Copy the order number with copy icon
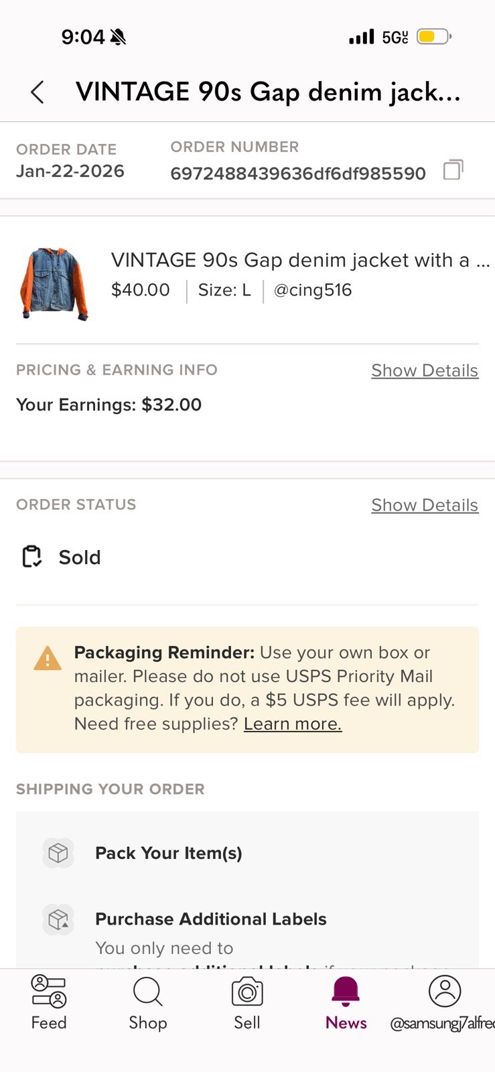Image resolution: width=495 pixels, height=1072 pixels. (453, 170)
